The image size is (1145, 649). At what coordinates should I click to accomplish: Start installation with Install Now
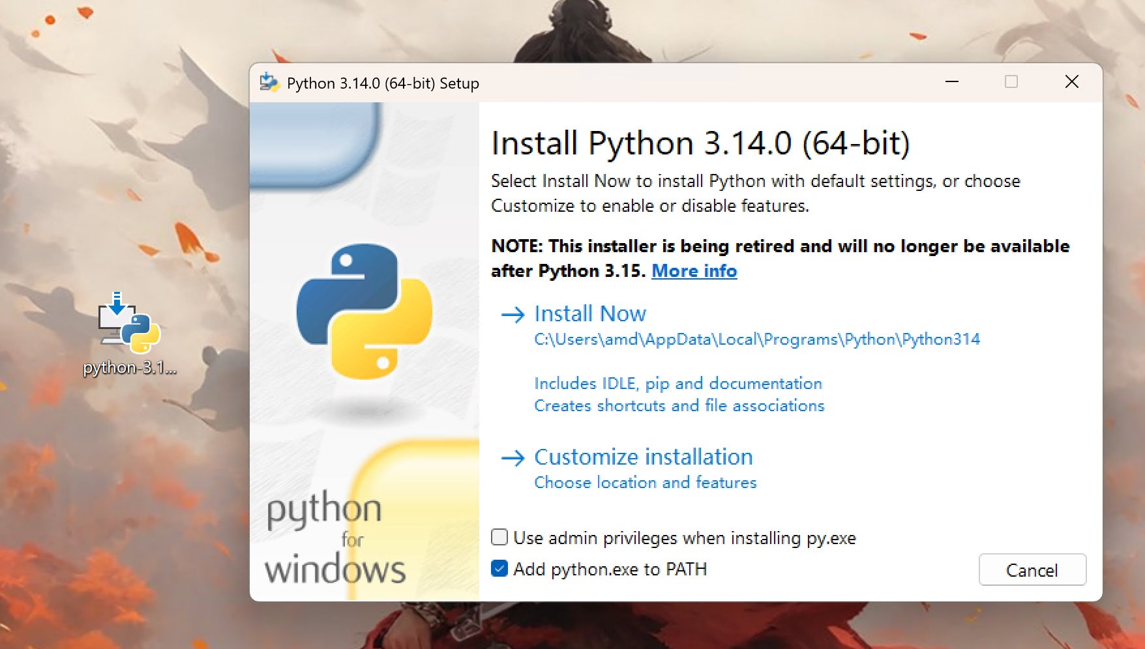pyautogui.click(x=590, y=314)
